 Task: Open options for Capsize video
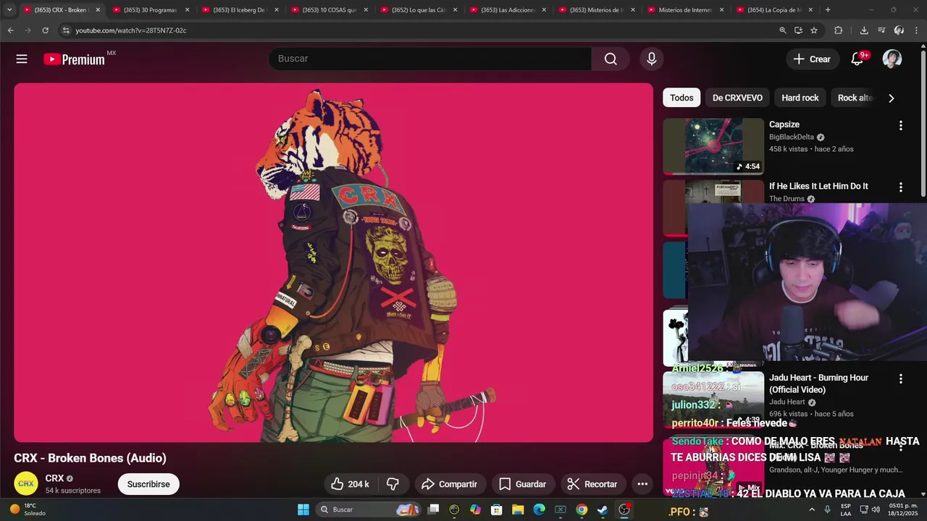pyautogui.click(x=901, y=125)
